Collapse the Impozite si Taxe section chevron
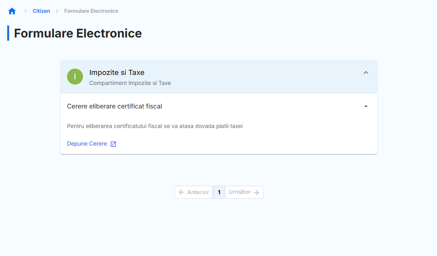 point(366,73)
